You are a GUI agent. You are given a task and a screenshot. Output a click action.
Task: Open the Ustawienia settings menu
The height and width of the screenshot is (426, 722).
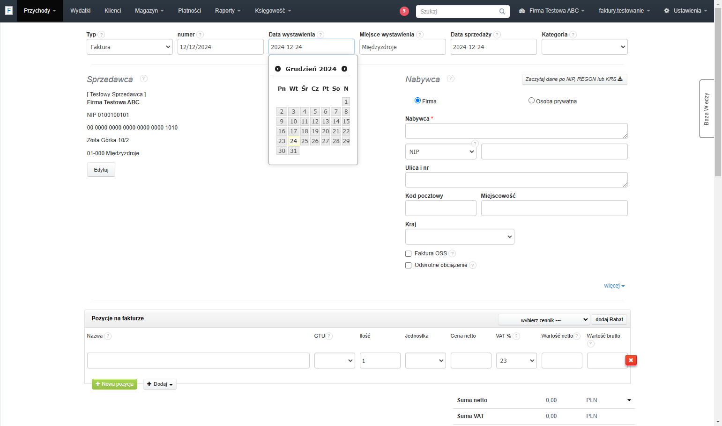[685, 11]
